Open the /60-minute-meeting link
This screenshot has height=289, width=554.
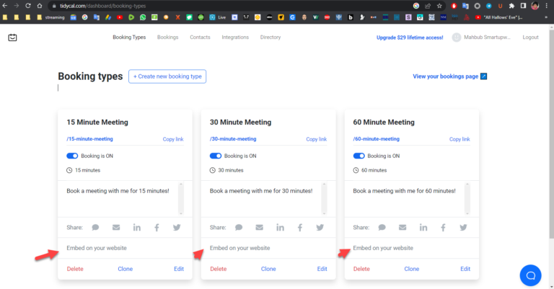tap(377, 139)
